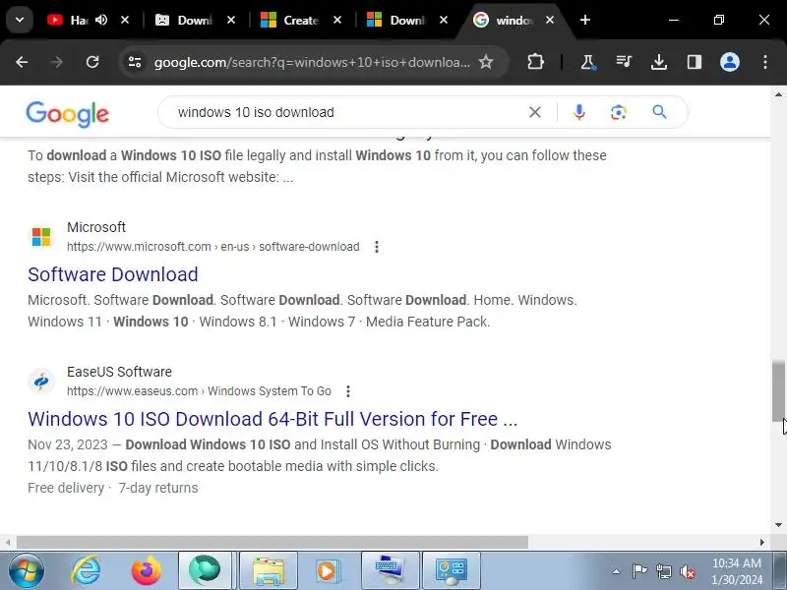
Task: Switch to the Microsoft 'Downl' tab
Action: [x=407, y=20]
